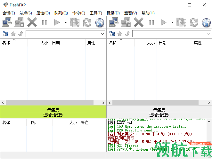The height and width of the screenshot is (159, 212).
Task: Click the right pane Disconnect icon
Action: pos(126,22)
